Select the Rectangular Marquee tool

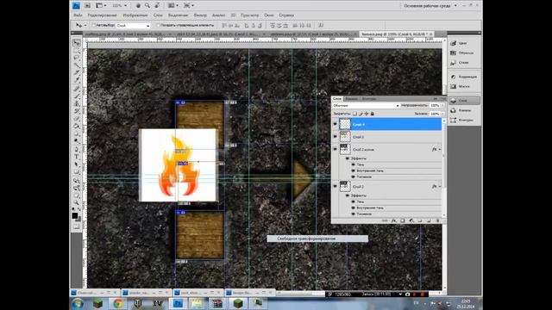click(x=77, y=50)
